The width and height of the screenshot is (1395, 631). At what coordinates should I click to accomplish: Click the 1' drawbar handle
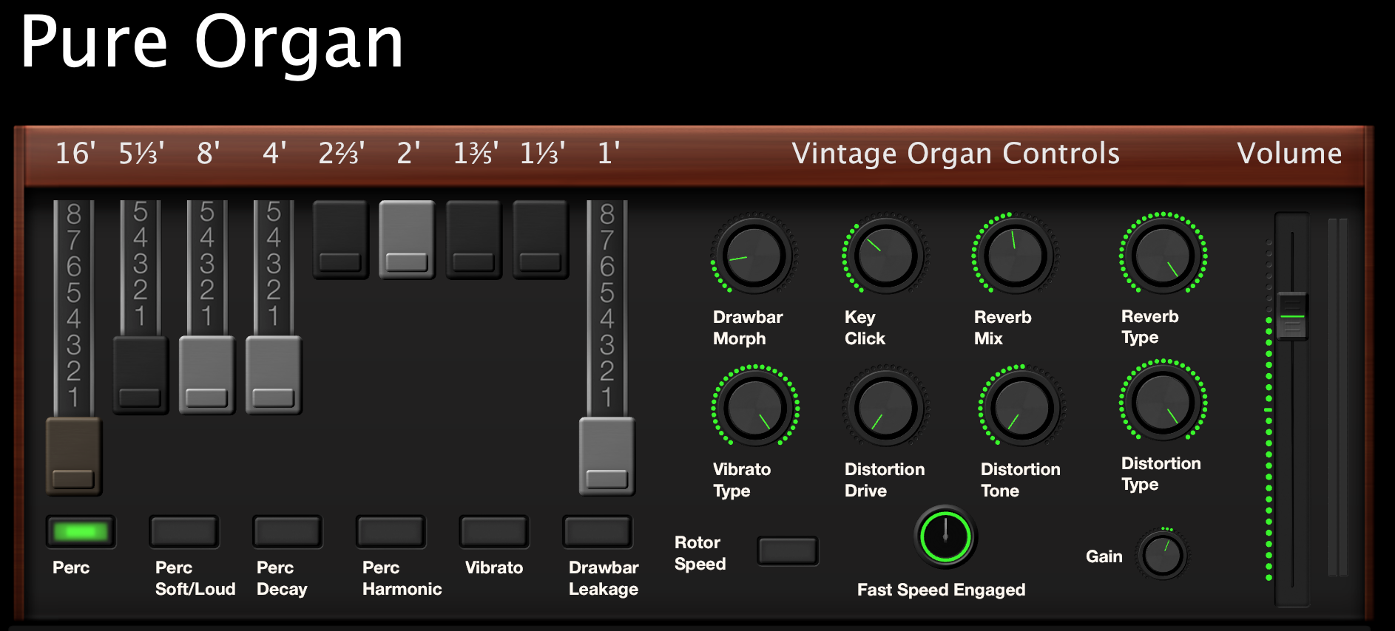pos(607,456)
